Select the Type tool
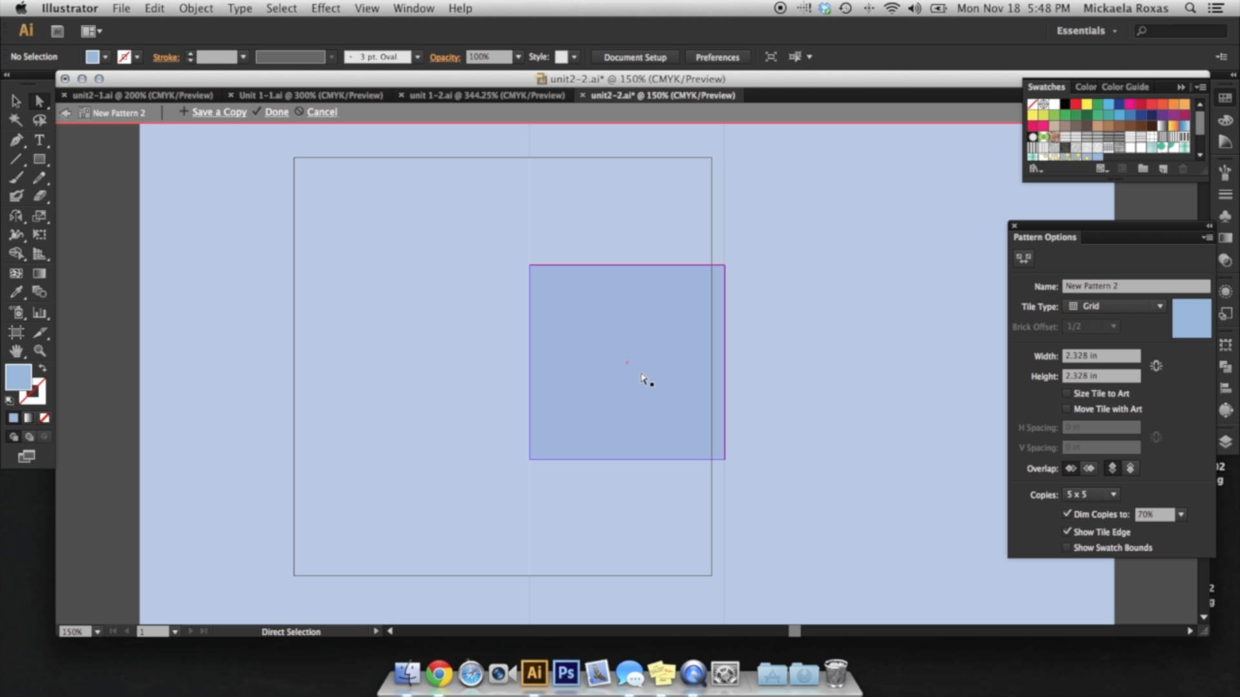The width and height of the screenshot is (1240, 697). (39, 140)
